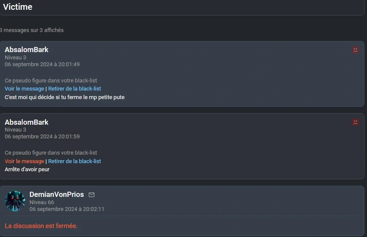The image size is (367, 237).
Task: Click the "3 messages sur 3 affichés" counter
Action: [32, 30]
